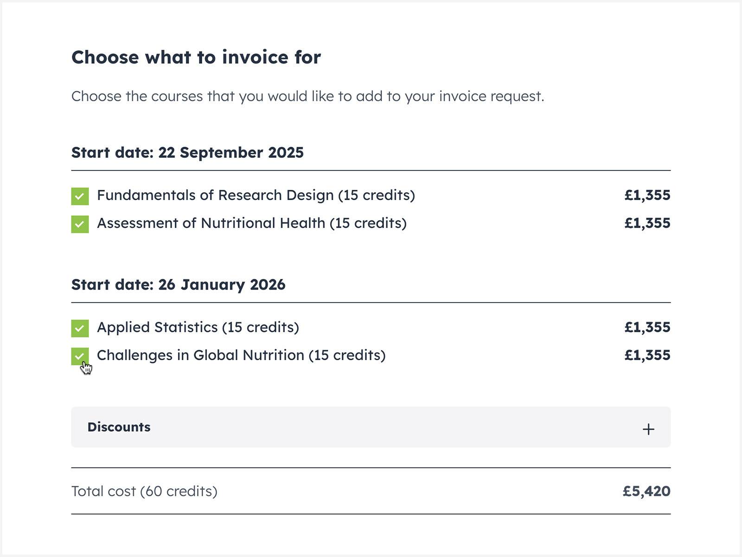Uncheck Fundamentals of Research Design checkbox
This screenshot has height=557, width=742.
coord(80,196)
